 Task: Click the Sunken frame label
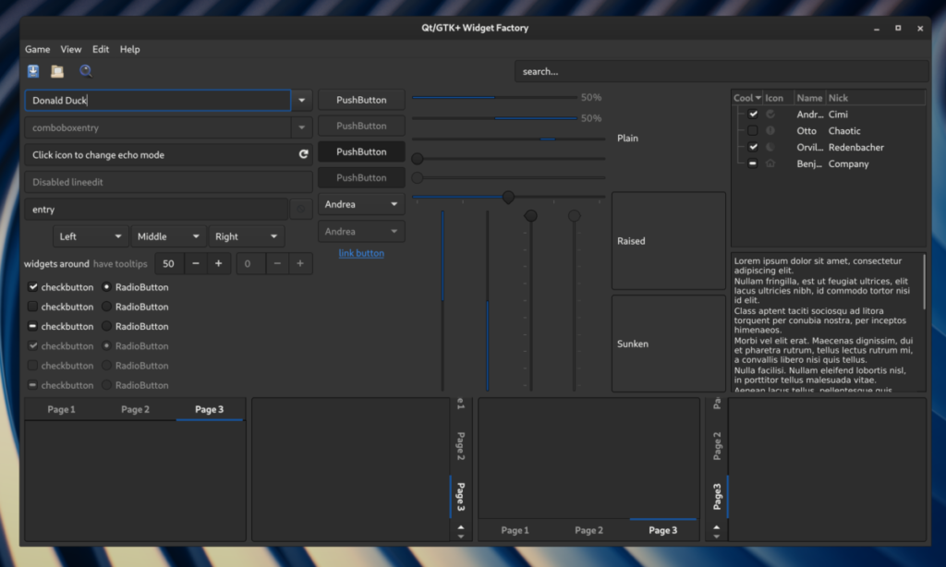[633, 344]
